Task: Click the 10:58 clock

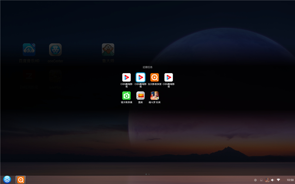Action: coord(290,180)
